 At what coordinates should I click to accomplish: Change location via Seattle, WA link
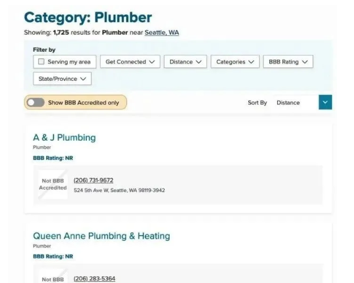tap(162, 32)
